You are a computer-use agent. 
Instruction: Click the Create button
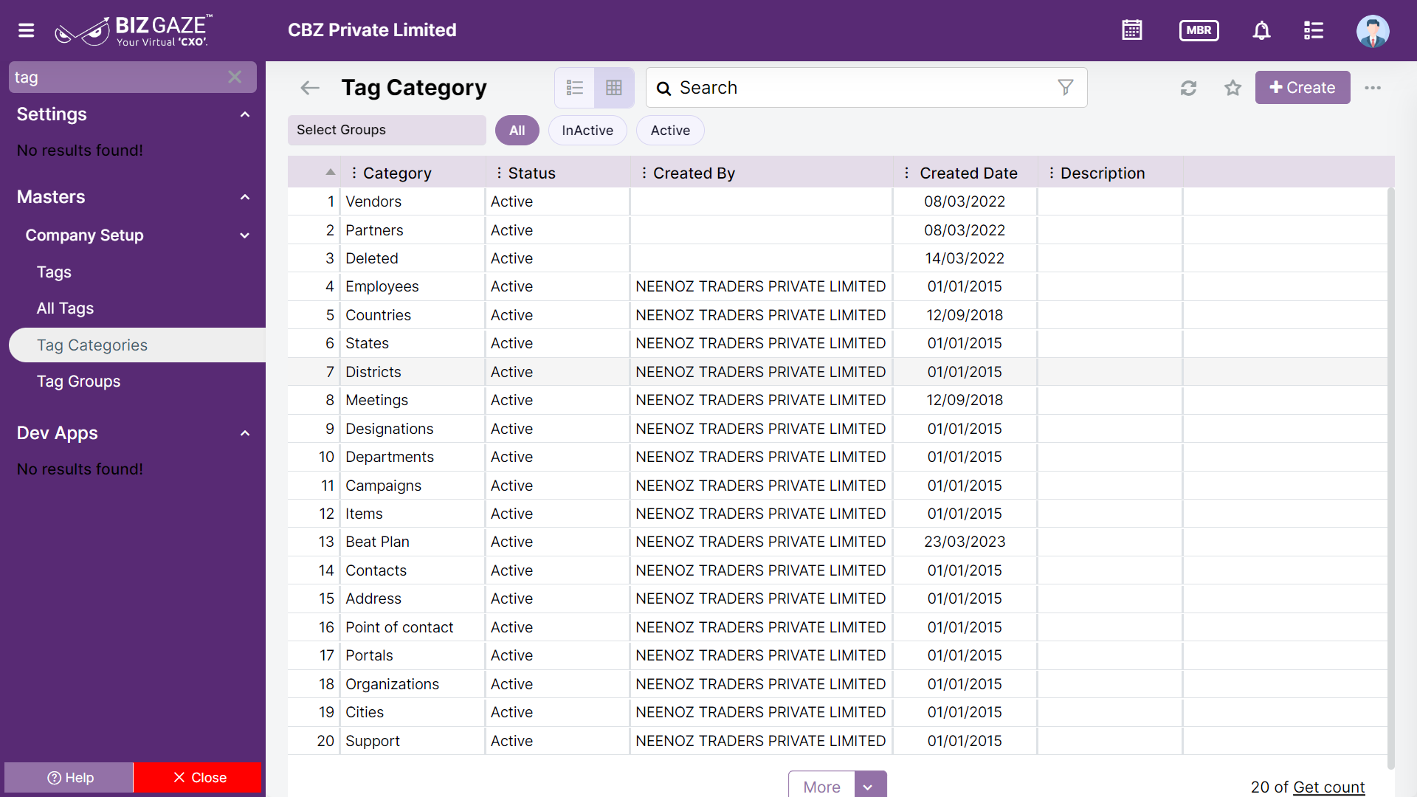(x=1303, y=88)
